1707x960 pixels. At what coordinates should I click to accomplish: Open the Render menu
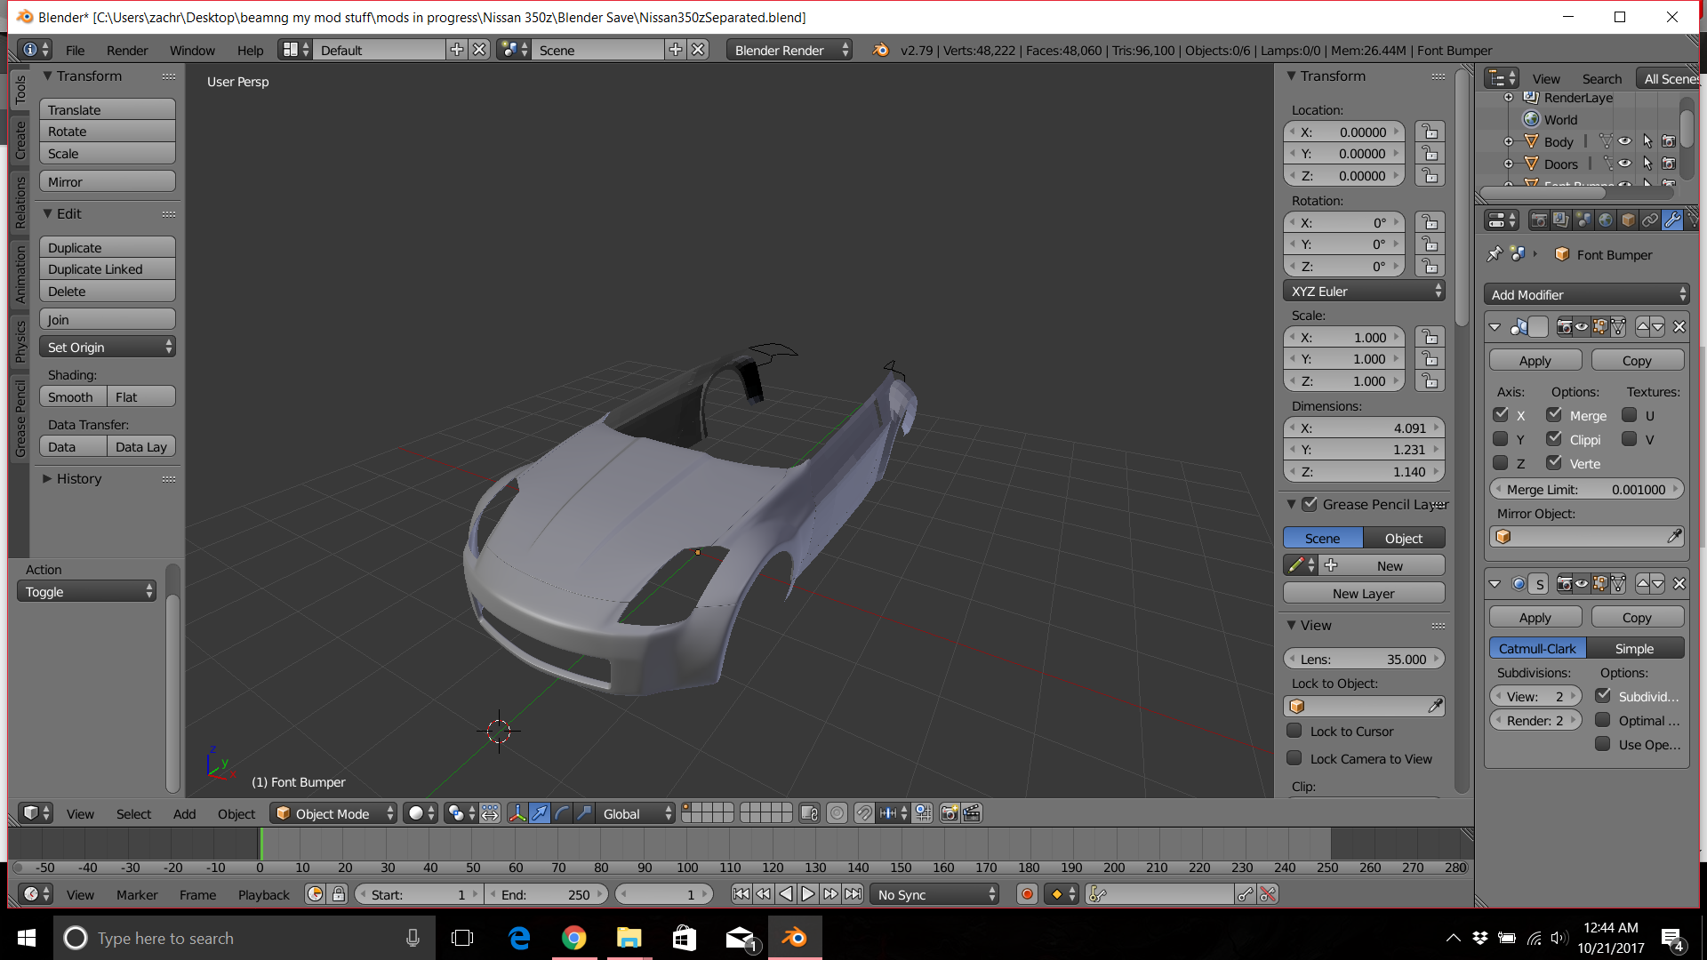coord(127,50)
